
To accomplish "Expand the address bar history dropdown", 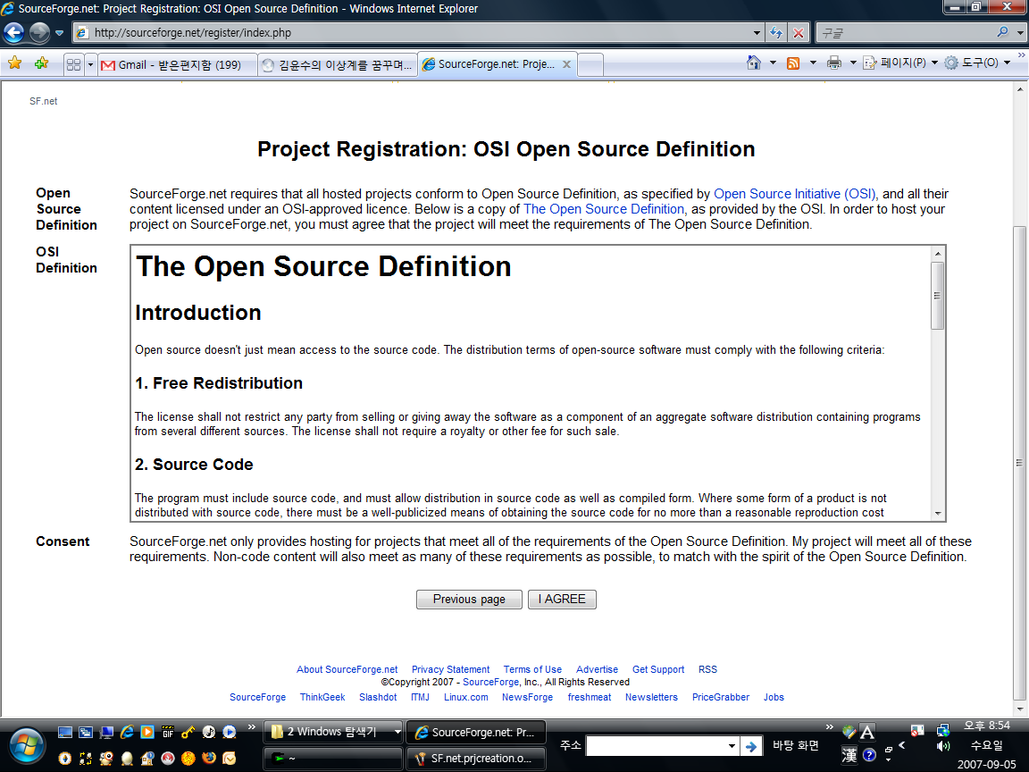I will click(757, 32).
